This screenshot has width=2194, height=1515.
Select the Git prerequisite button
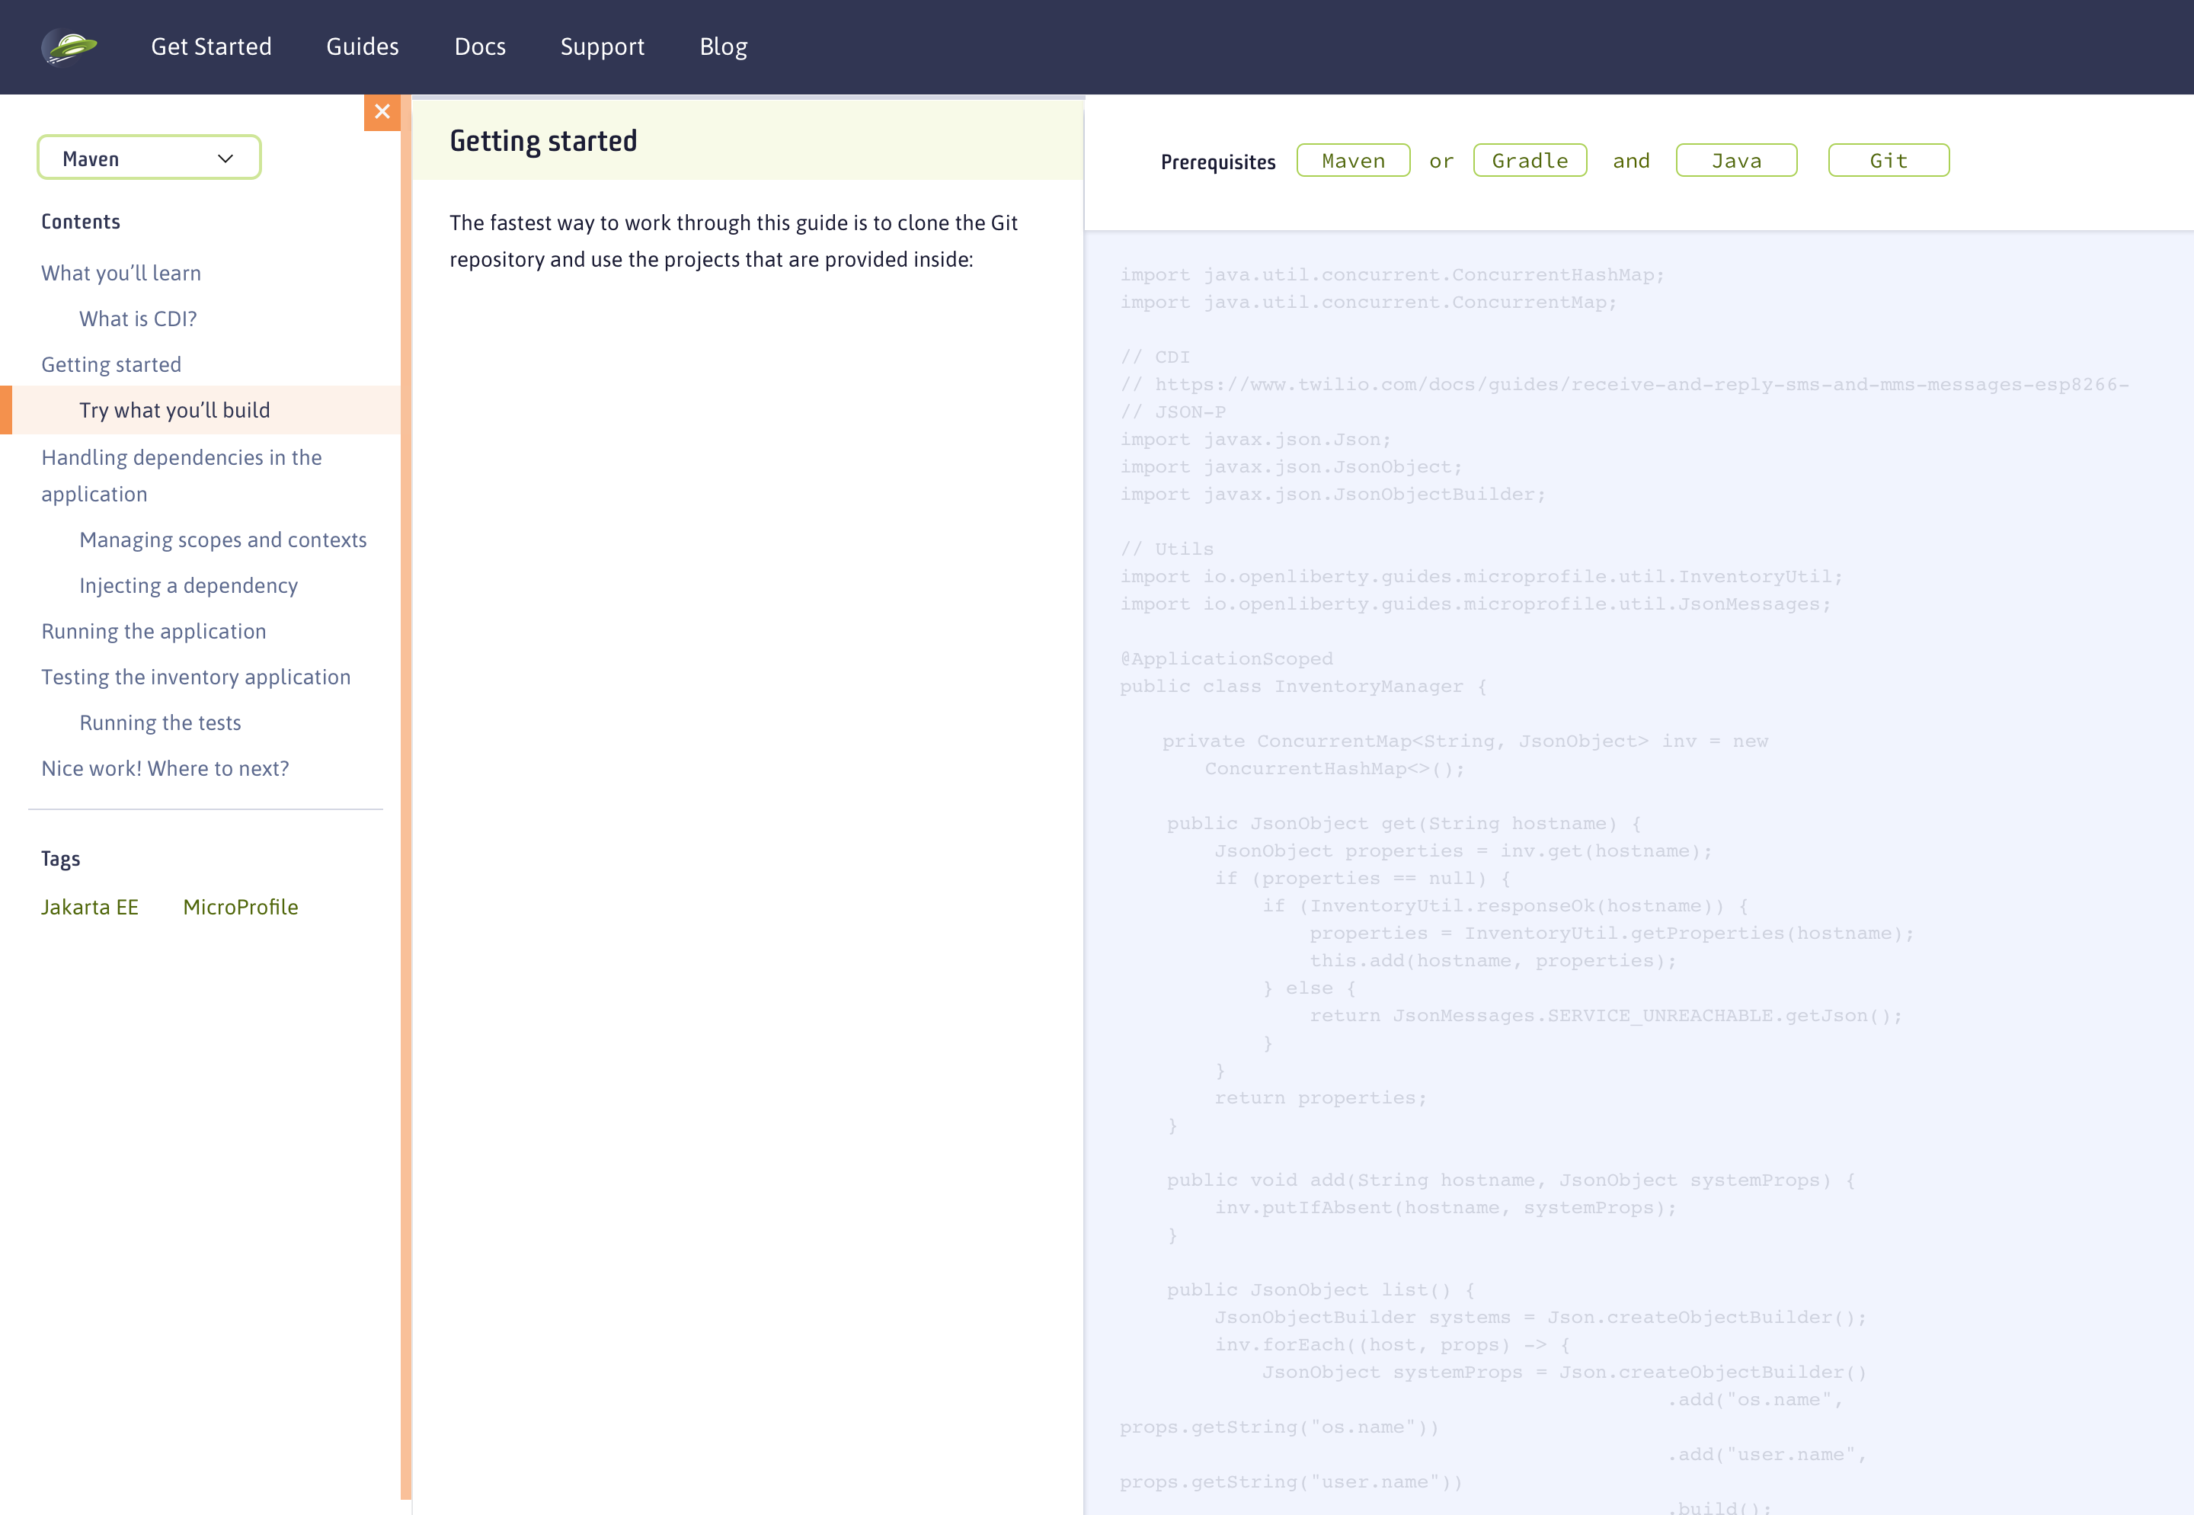1886,159
